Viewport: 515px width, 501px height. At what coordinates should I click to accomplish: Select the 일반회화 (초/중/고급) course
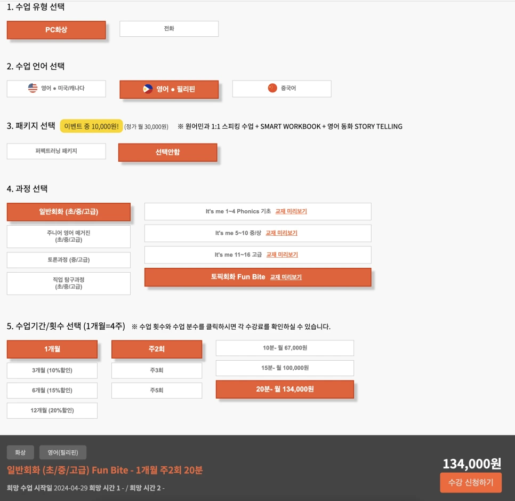click(x=68, y=212)
